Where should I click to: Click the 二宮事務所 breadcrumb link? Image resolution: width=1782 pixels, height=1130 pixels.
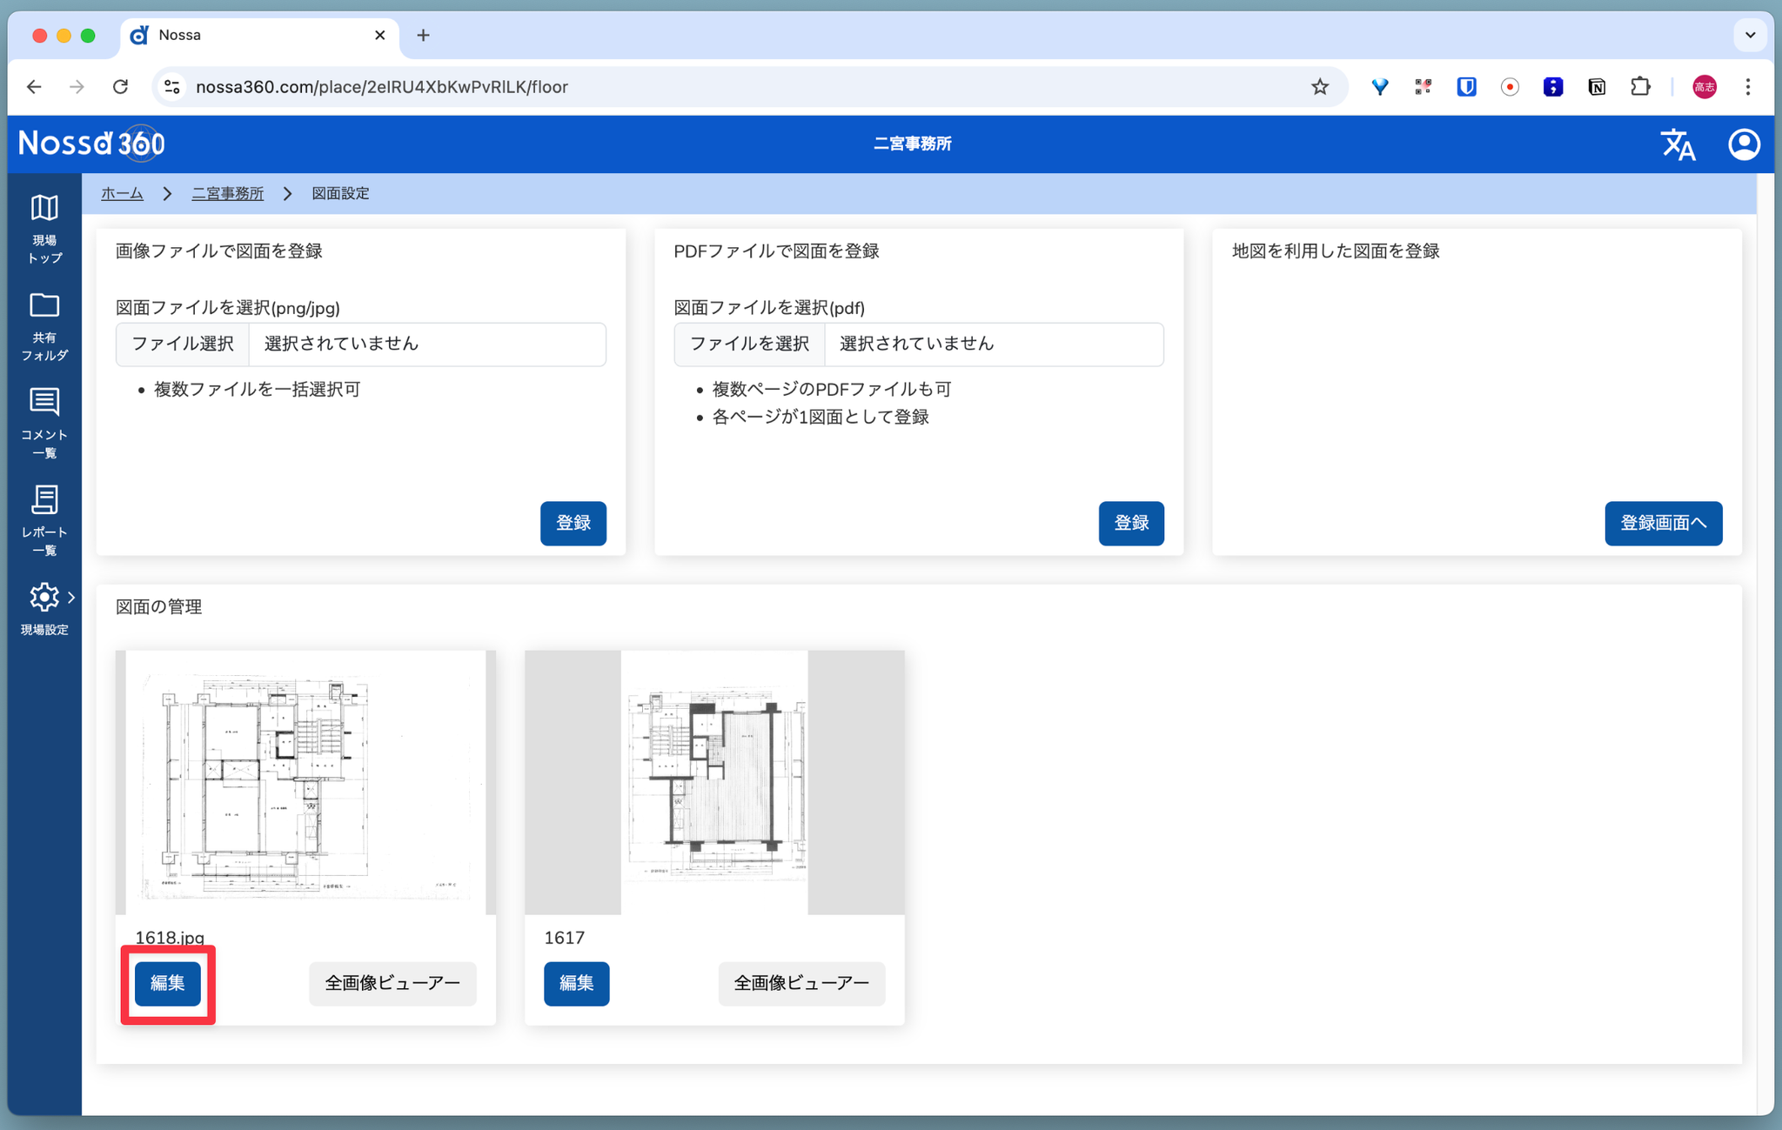(227, 194)
